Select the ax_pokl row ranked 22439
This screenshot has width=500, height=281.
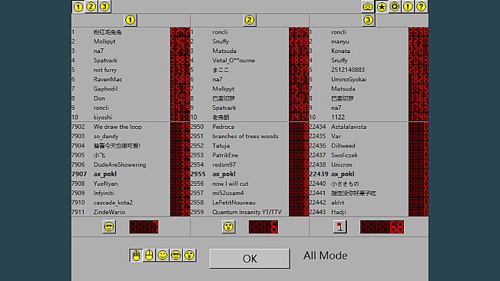(x=369, y=174)
